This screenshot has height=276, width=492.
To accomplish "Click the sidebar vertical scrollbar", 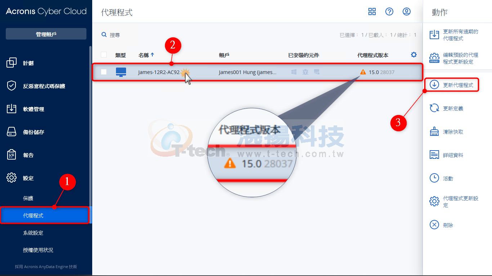I will coord(90,135).
